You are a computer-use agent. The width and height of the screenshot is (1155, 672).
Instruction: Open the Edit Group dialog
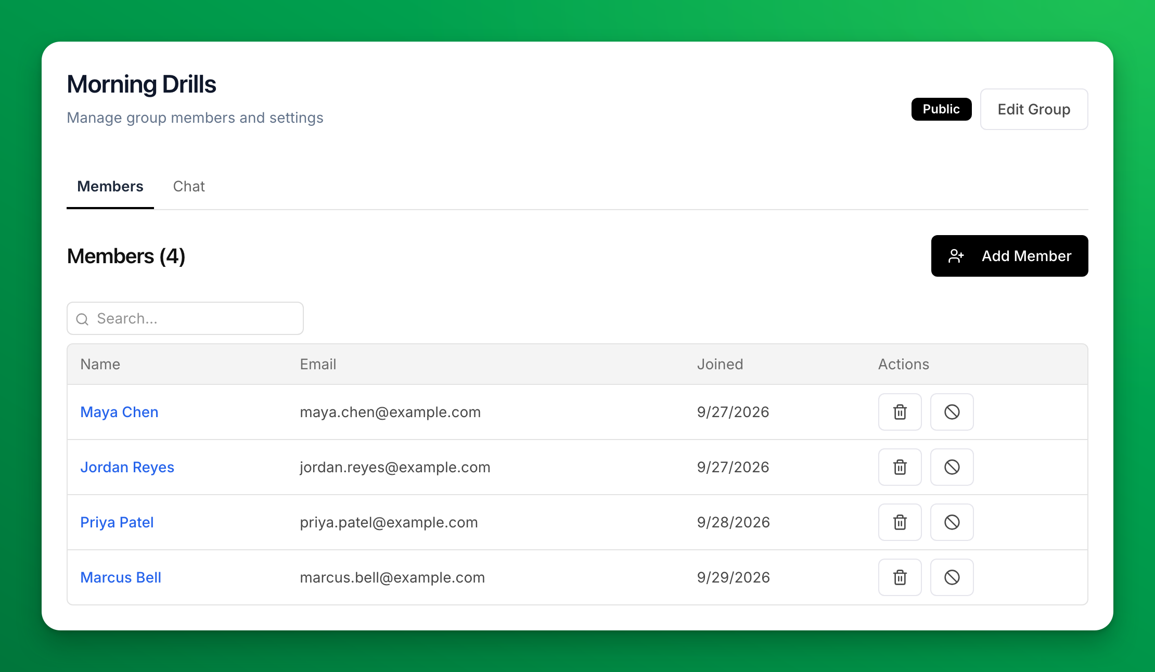click(x=1034, y=109)
